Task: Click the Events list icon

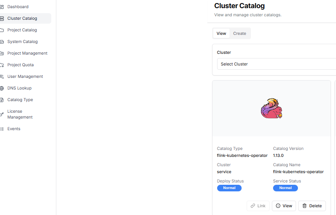Action: pyautogui.click(x=2, y=129)
